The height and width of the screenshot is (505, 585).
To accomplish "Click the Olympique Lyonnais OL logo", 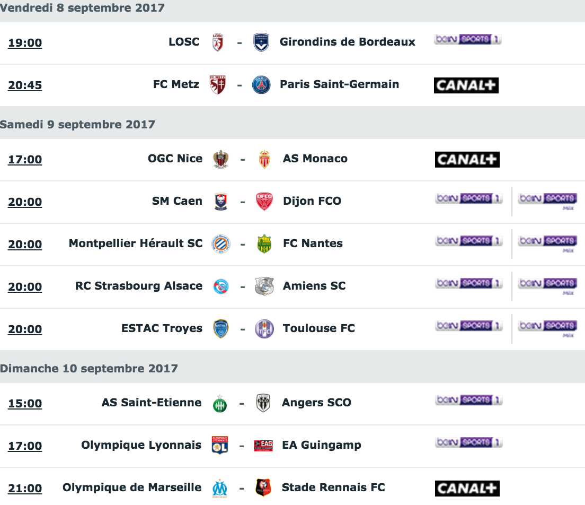I will 220,445.
